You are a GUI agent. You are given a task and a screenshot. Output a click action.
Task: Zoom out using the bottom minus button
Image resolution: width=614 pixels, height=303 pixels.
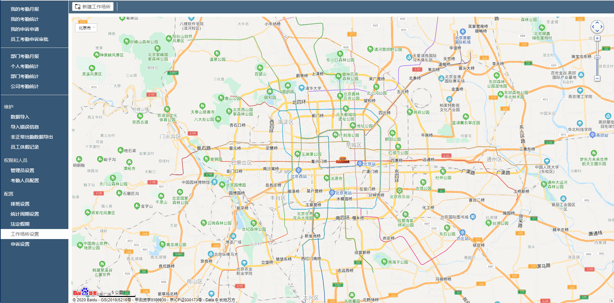(597, 78)
